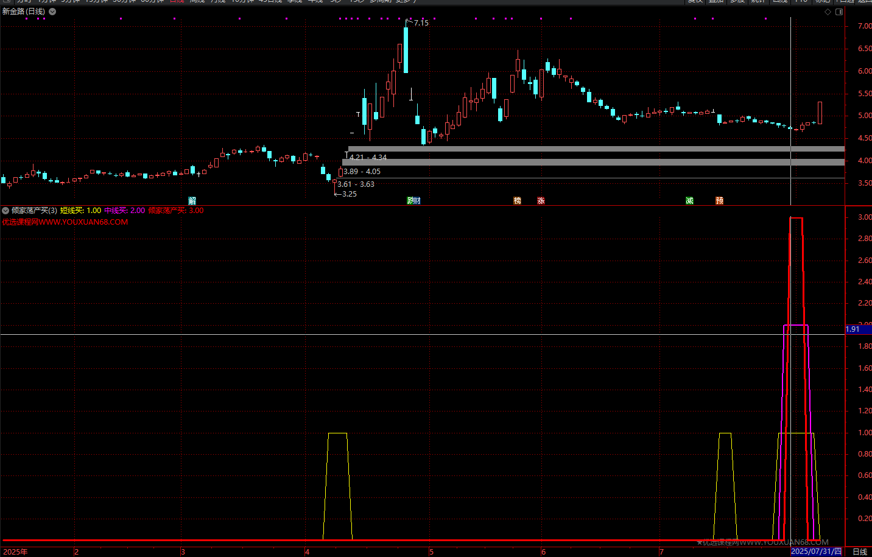The image size is (872, 557).
Task: Expand the 倾家荡产买 indicator menu arrow
Action: coord(5,211)
